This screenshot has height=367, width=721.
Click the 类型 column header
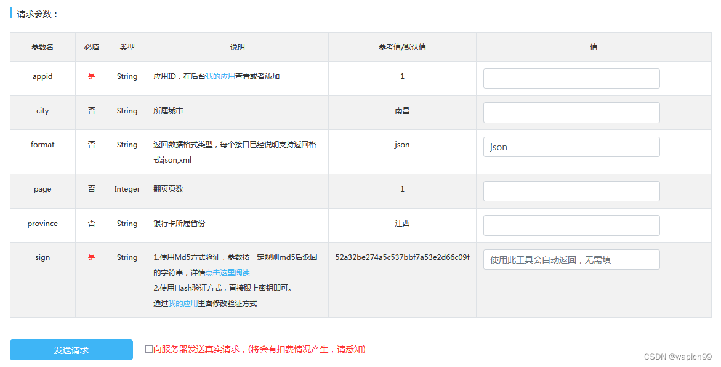click(x=127, y=46)
